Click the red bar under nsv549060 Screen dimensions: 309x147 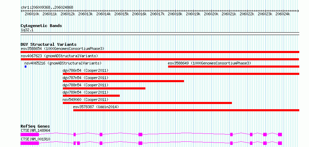point(147,103)
